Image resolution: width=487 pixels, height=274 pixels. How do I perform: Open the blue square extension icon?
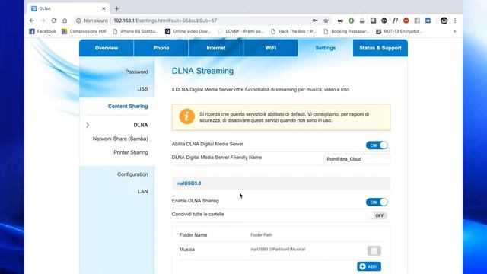[428, 21]
